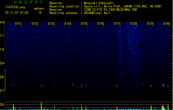This screenshot has width=173, height=110.
Task: Click the 0739 time marker
Action: (x=150, y=24)
